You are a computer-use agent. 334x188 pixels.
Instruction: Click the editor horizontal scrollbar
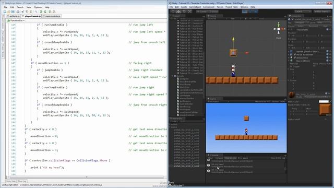(86, 177)
